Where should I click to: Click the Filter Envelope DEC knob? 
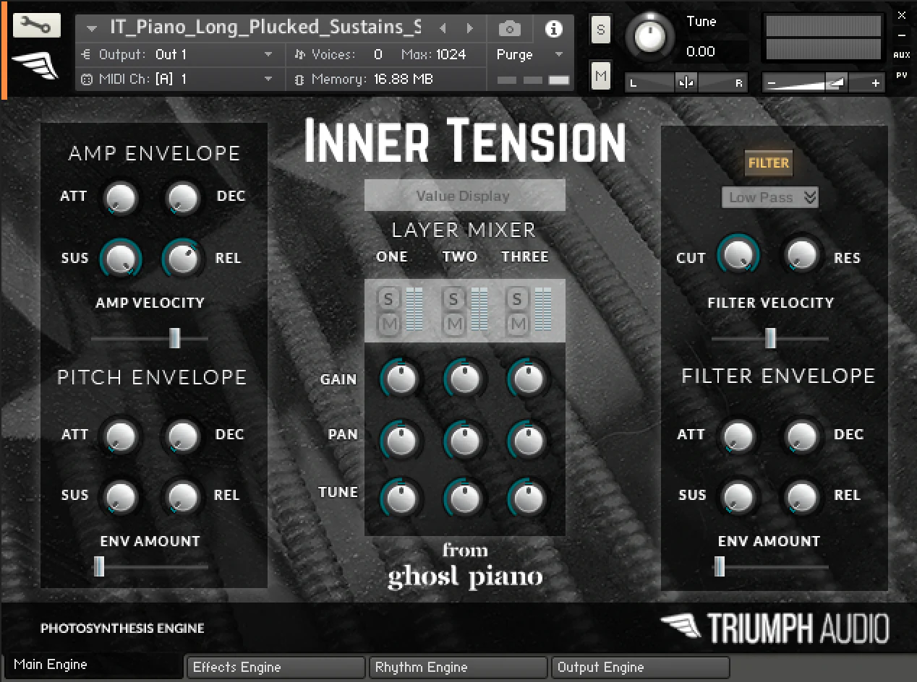(x=802, y=435)
